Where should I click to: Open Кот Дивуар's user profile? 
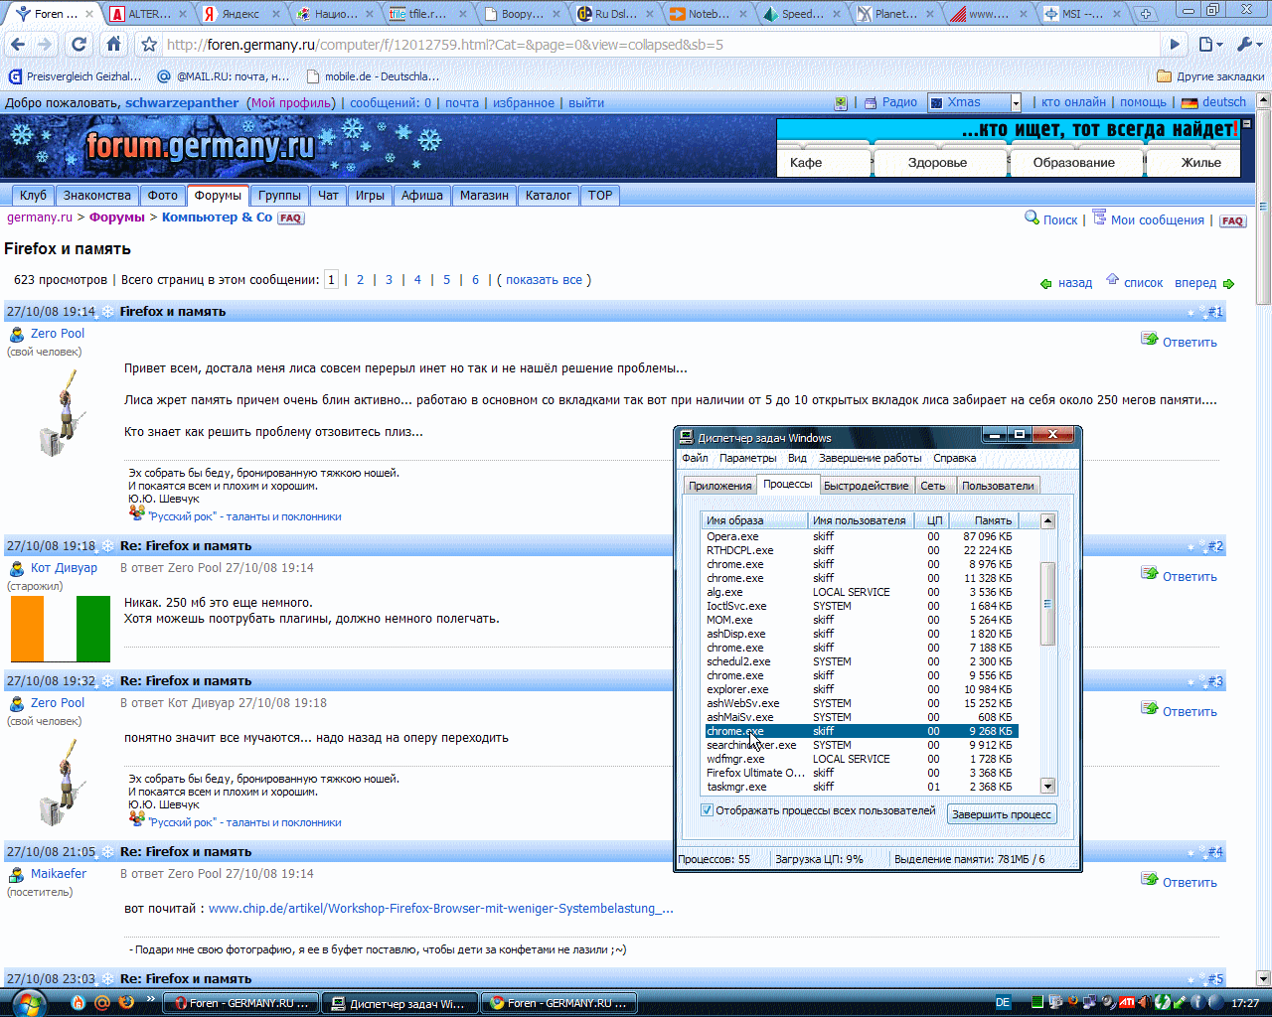tap(64, 568)
